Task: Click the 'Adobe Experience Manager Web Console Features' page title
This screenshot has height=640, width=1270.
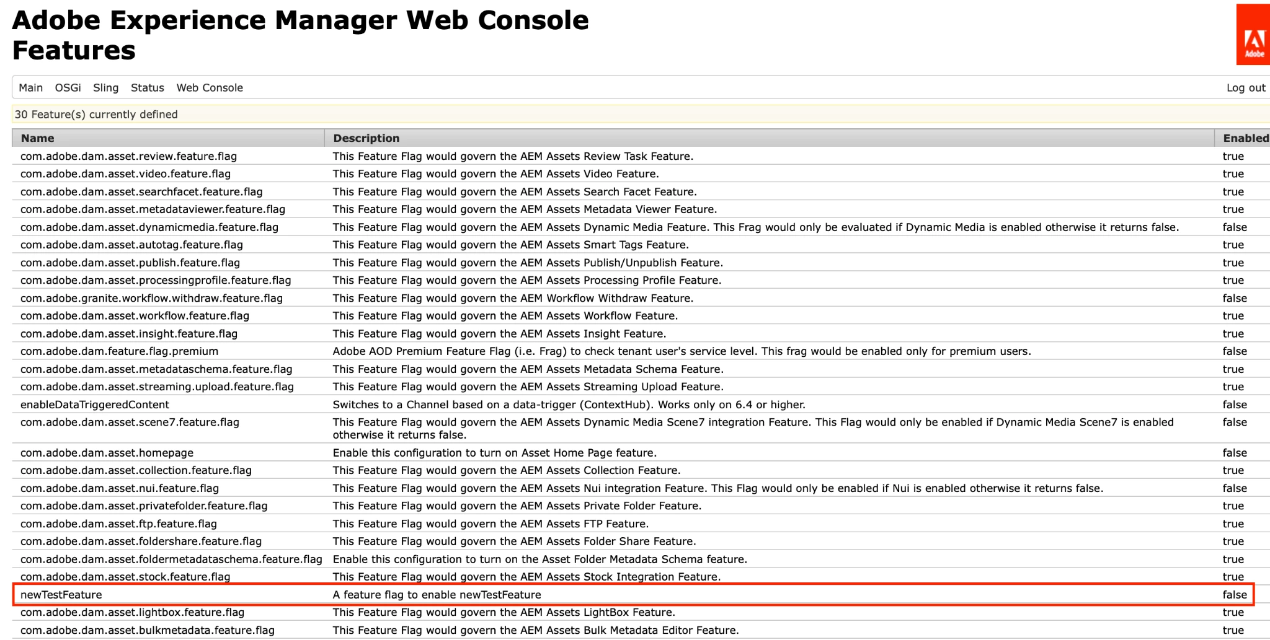Action: click(x=300, y=35)
